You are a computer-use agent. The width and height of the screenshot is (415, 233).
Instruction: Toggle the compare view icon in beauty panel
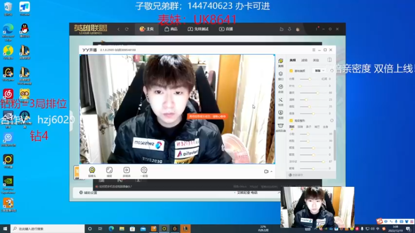coord(329,60)
